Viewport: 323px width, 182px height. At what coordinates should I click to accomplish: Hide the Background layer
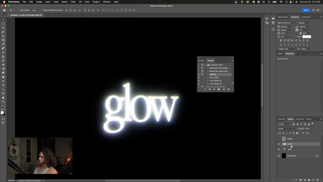point(279,156)
